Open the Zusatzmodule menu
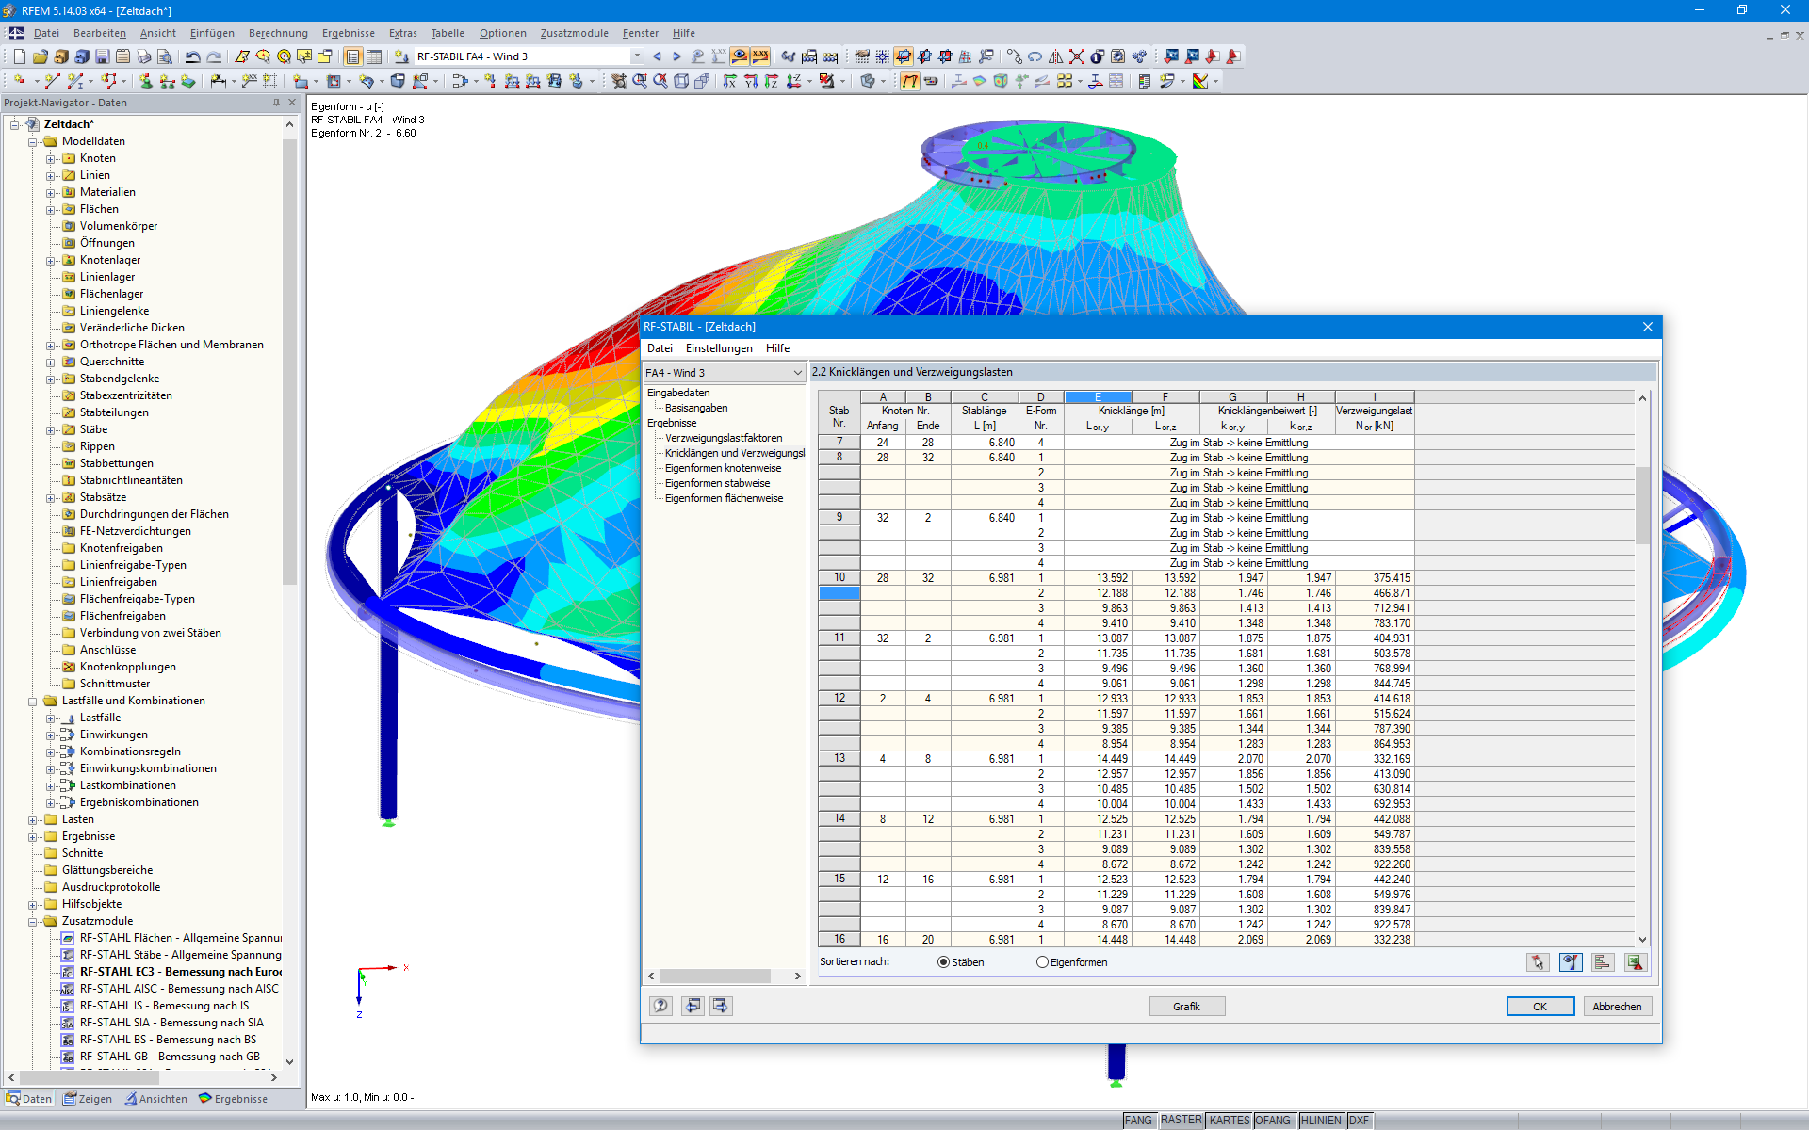This screenshot has height=1130, width=1809. pyautogui.click(x=574, y=33)
